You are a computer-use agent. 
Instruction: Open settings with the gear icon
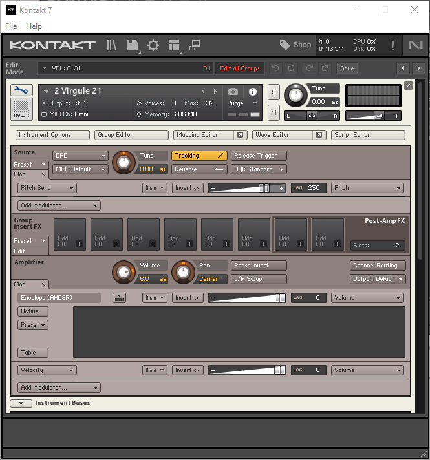point(153,45)
